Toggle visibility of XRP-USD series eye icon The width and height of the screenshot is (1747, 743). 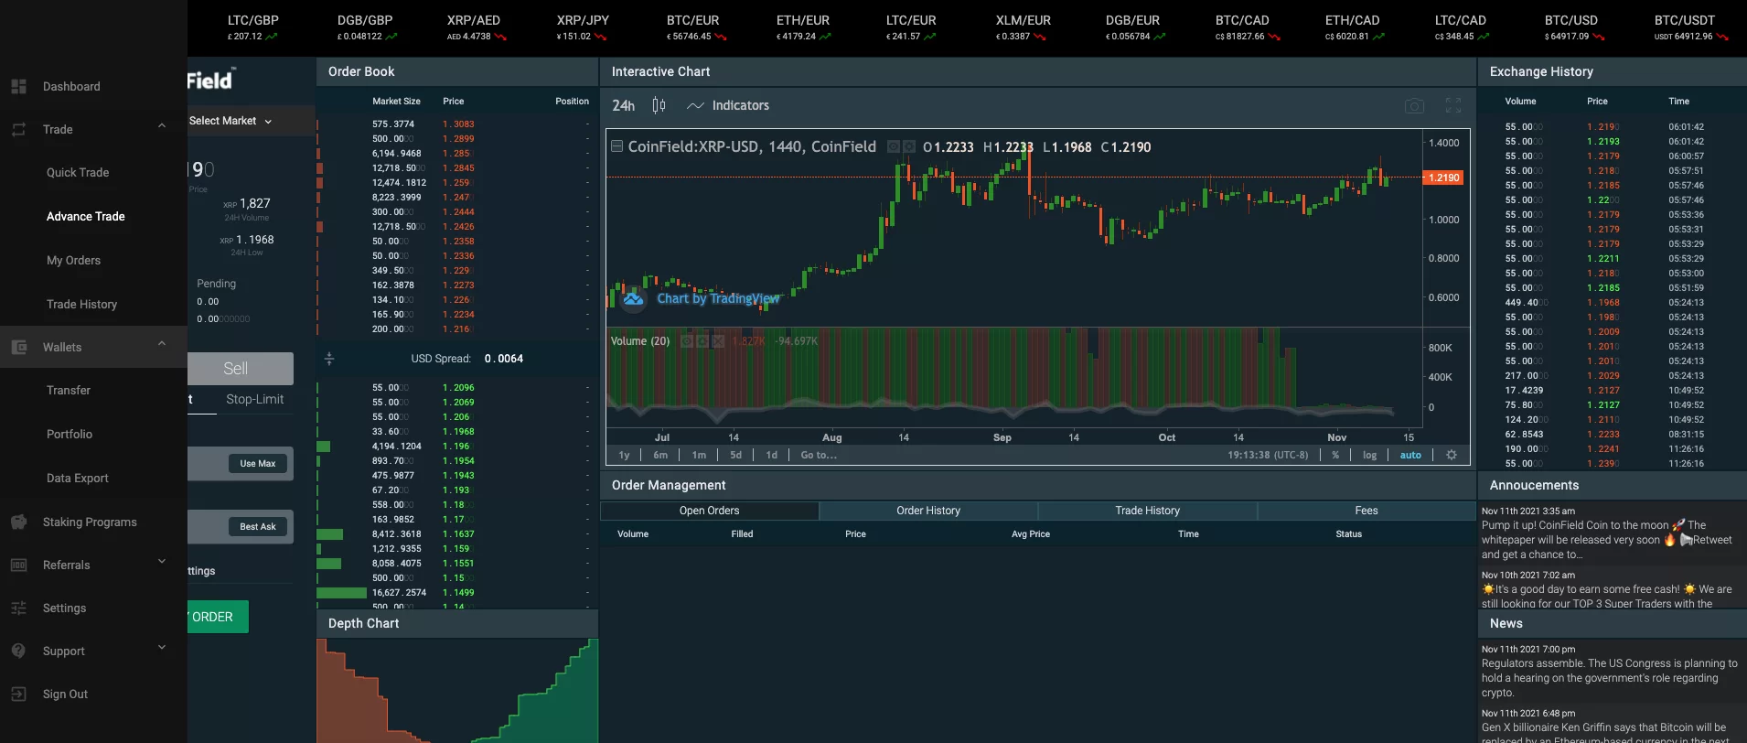(894, 146)
